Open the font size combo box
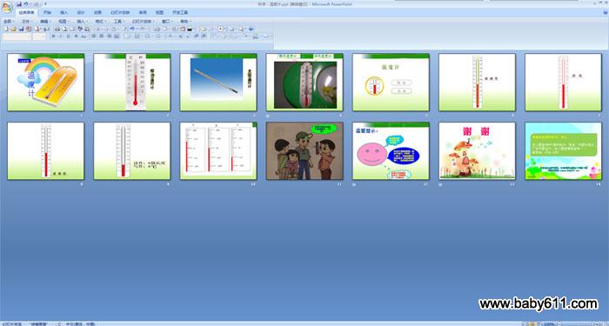This screenshot has width=609, height=326. 39,37
